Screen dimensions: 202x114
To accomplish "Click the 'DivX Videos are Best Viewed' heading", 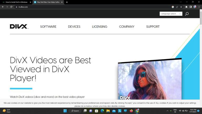I will [50, 69].
